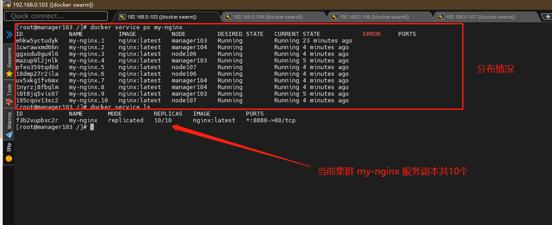Click the key icon on the 192.168.0.103 tab
Screen dimensions: 552x225
pyautogui.click(x=122, y=17)
